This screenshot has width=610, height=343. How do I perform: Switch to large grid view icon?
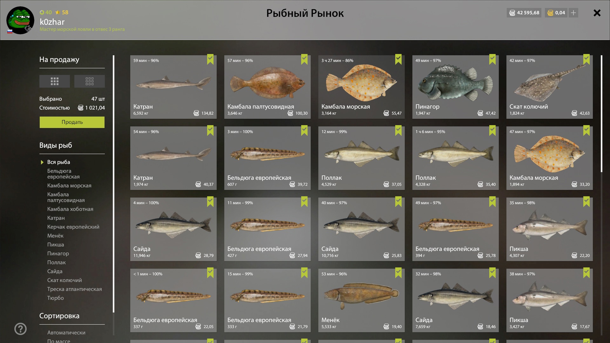[x=54, y=81]
